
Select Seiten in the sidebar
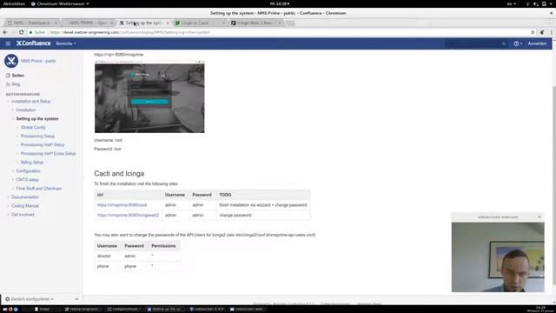[17, 76]
